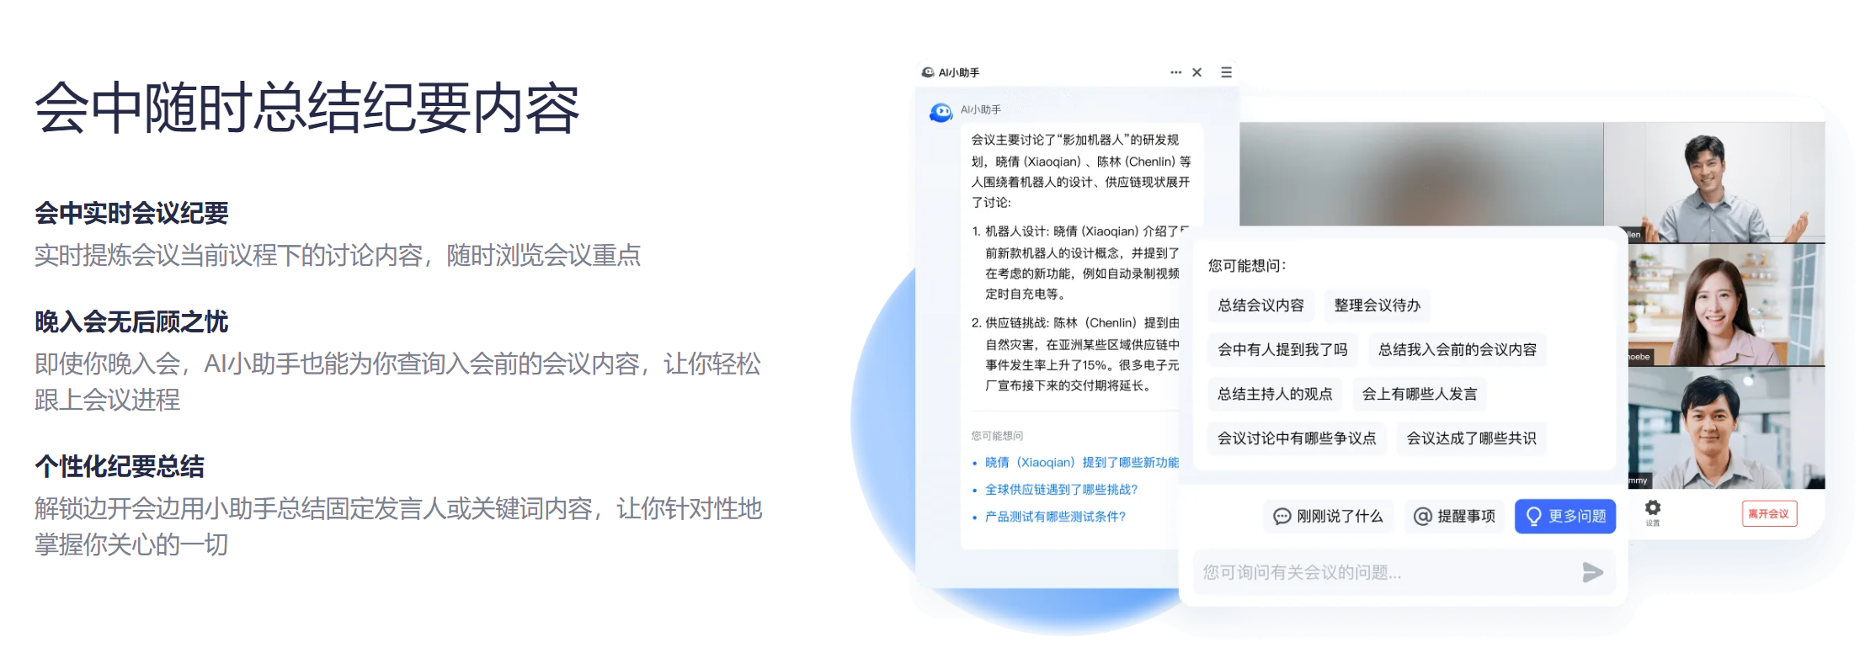Select the bottom participant video thumbnail
The width and height of the screenshot is (1876, 669).
pos(1725,428)
